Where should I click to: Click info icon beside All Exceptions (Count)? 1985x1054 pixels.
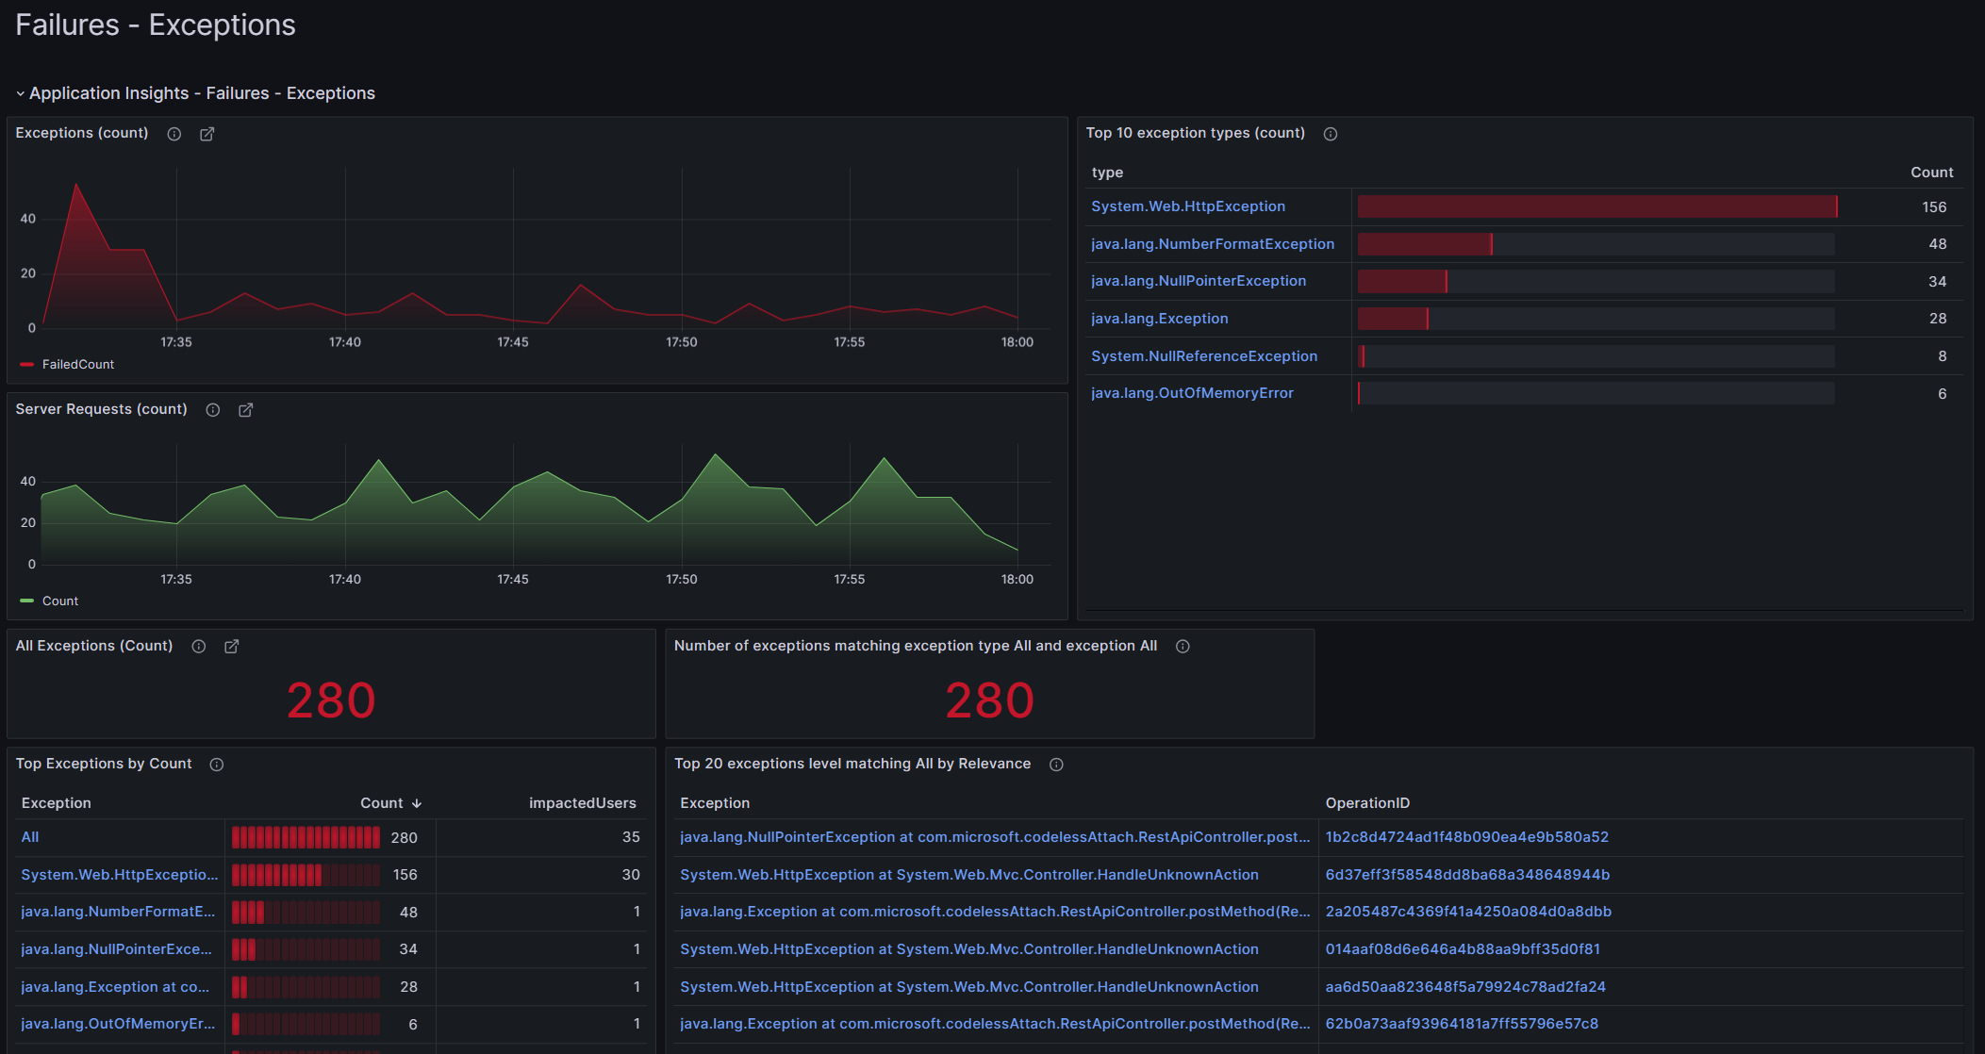pyautogui.click(x=199, y=647)
